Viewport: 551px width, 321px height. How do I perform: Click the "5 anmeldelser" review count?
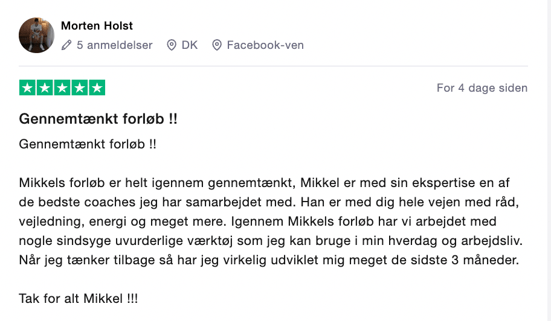[114, 45]
